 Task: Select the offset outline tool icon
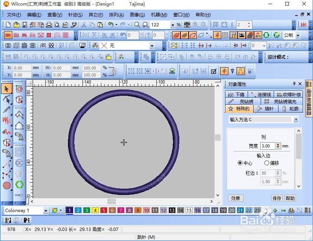pos(19,152)
